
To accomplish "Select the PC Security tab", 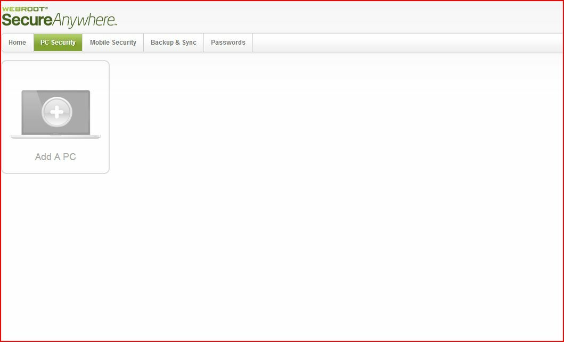I will pyautogui.click(x=58, y=43).
